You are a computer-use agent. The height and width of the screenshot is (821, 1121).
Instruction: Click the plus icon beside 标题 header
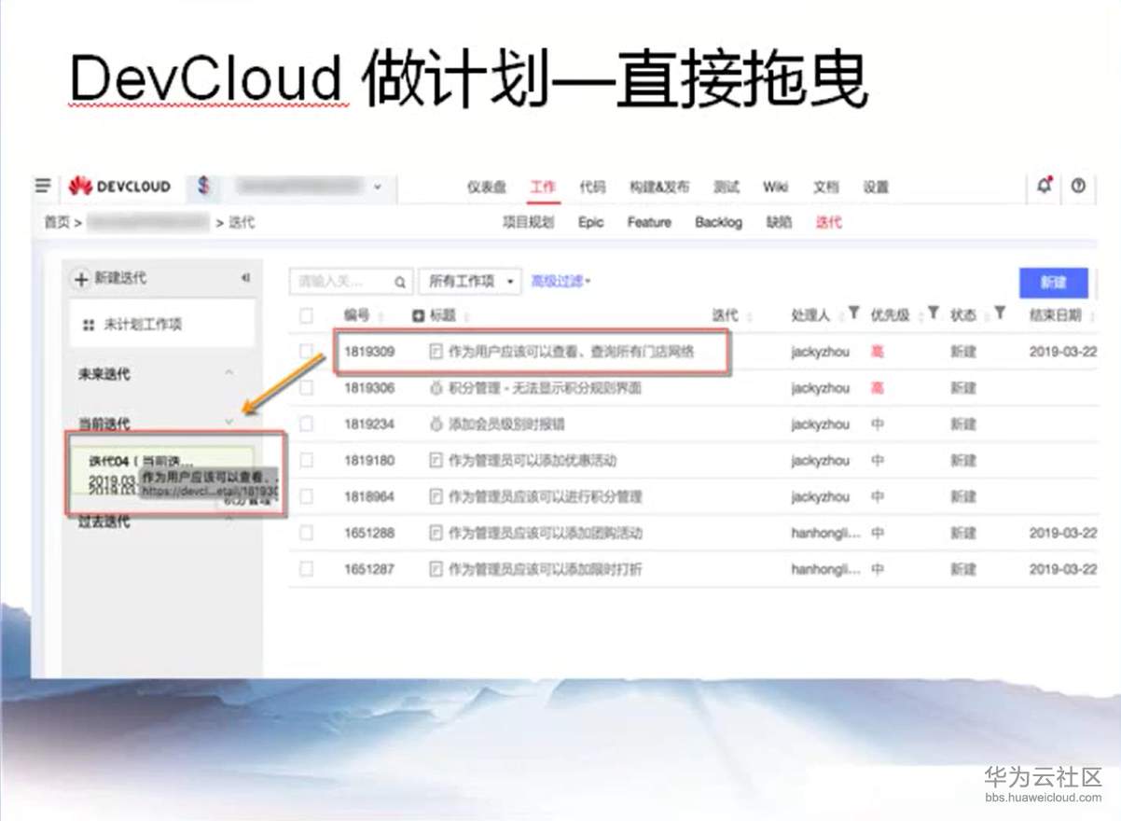(419, 316)
